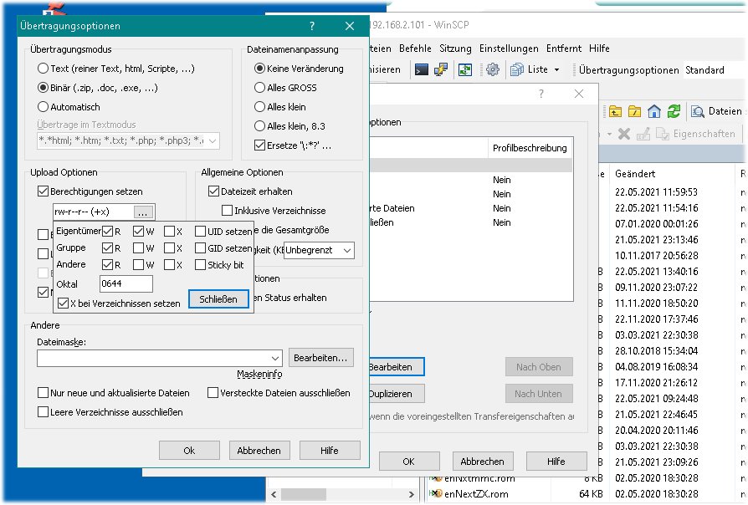The image size is (748, 505).
Task: Toggle Versteckte Dateien ausschließen checkbox
Action: click(213, 393)
